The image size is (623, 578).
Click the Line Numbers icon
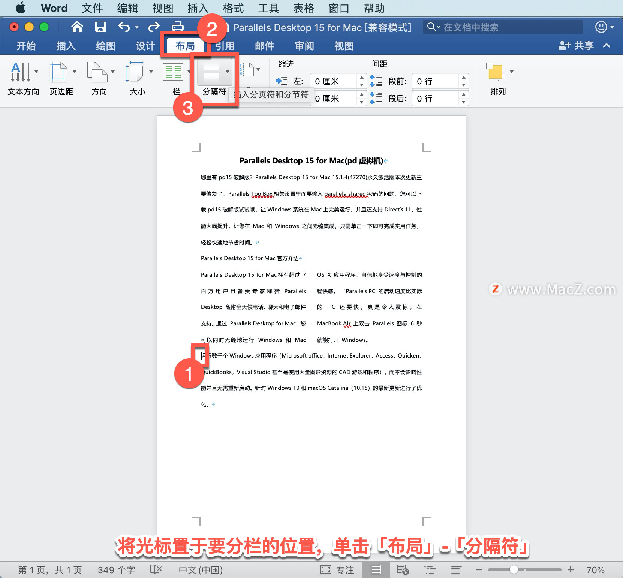pyautogui.click(x=247, y=70)
